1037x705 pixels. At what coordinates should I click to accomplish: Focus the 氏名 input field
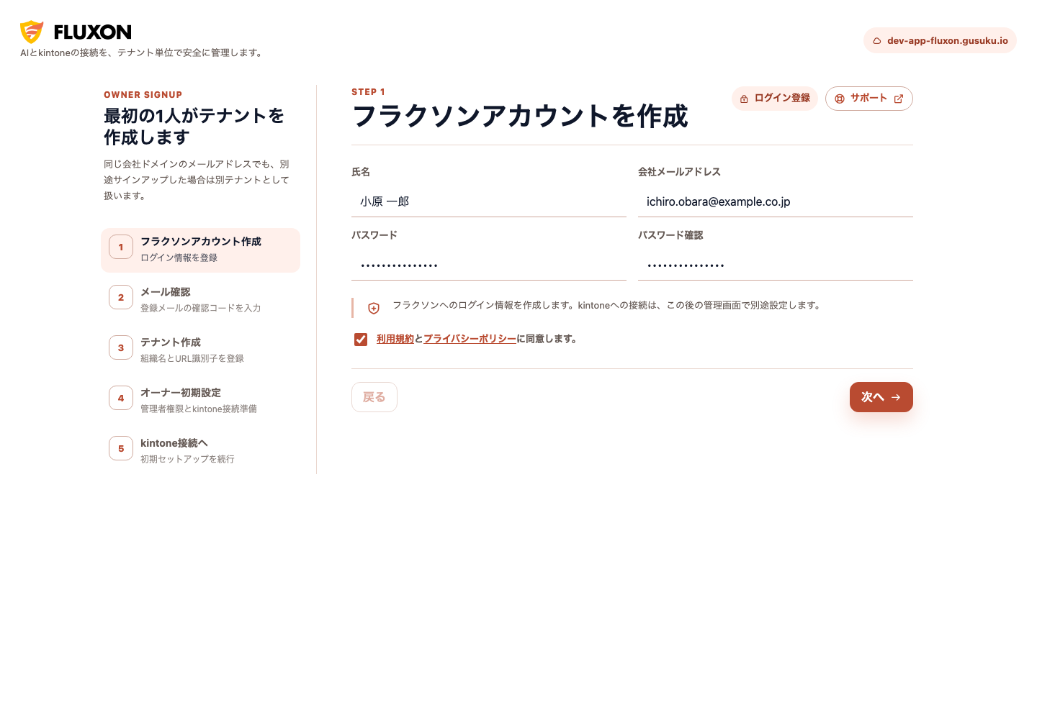point(489,202)
